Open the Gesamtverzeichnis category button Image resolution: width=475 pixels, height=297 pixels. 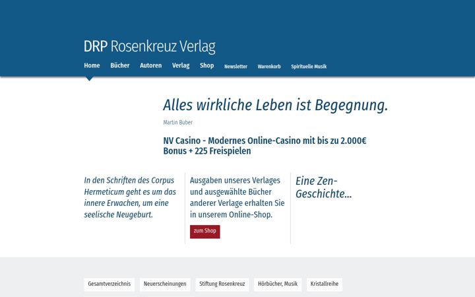tap(109, 284)
